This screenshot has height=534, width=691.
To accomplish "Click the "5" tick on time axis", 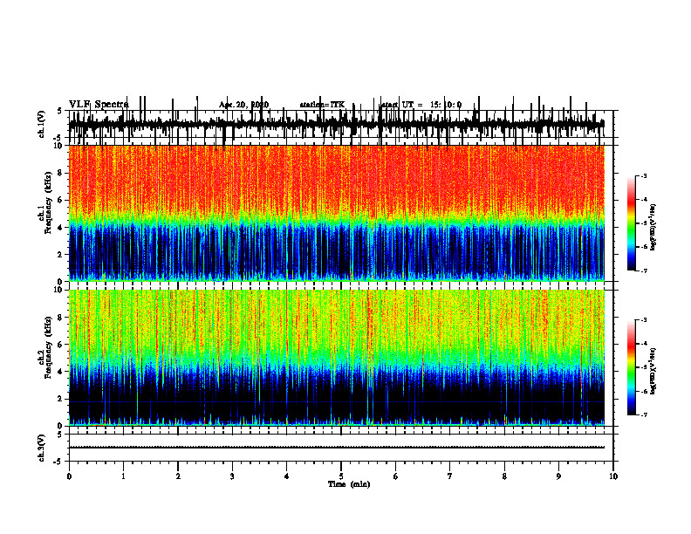I will [x=341, y=476].
